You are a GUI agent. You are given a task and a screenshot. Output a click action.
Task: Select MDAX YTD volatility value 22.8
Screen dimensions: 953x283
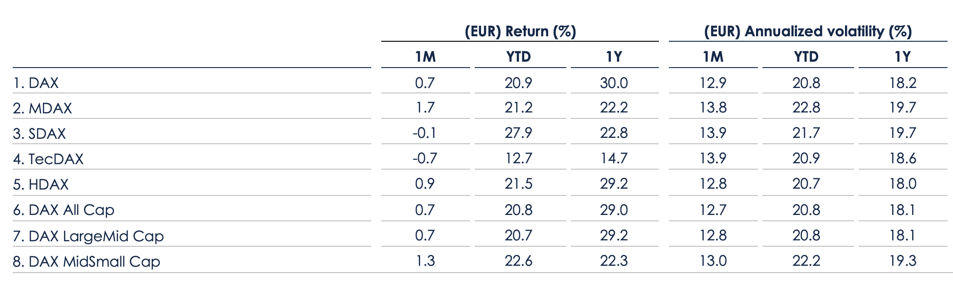[x=806, y=107]
